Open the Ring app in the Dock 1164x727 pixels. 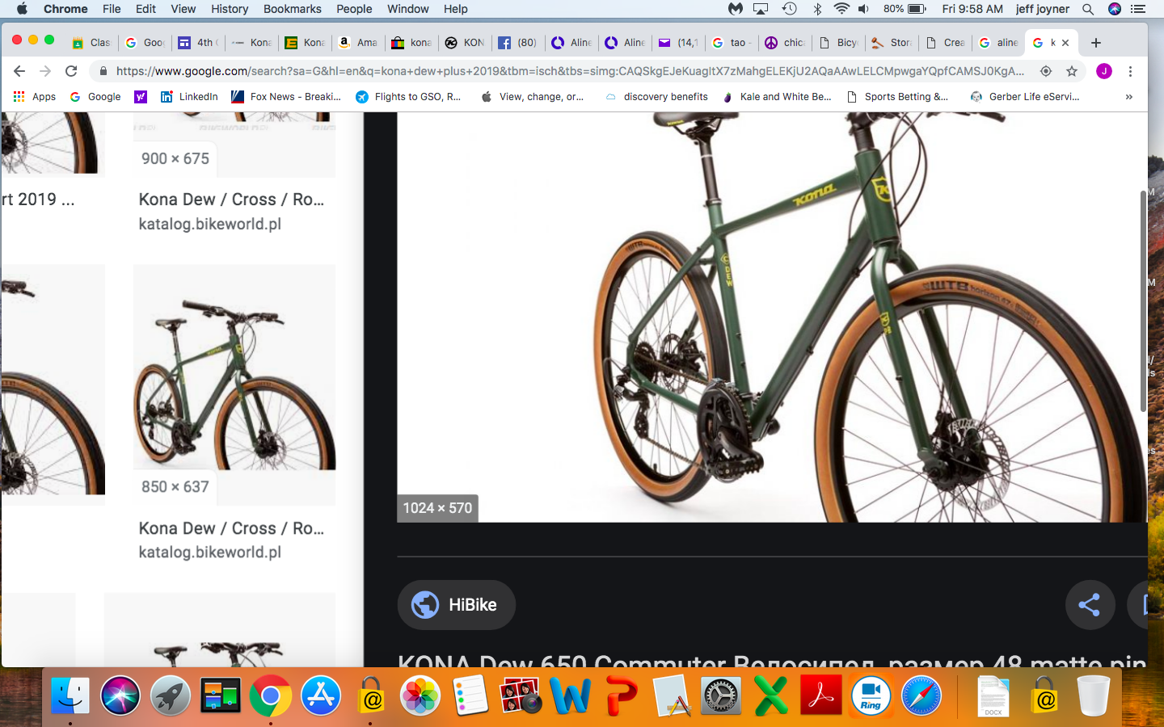point(871,695)
